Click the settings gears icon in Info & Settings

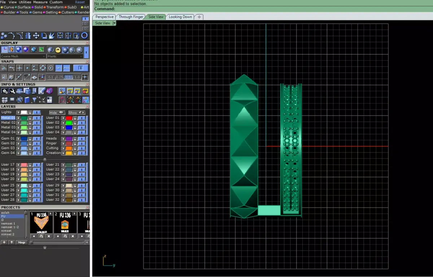(4, 91)
